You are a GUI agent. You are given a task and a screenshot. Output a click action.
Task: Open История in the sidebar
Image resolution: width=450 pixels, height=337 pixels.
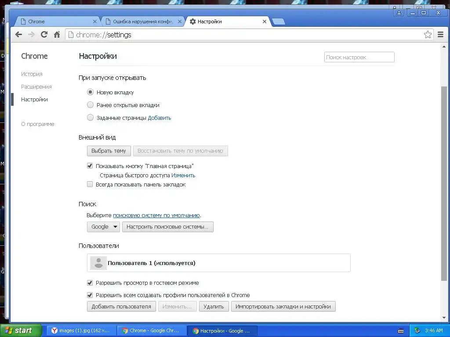point(32,74)
